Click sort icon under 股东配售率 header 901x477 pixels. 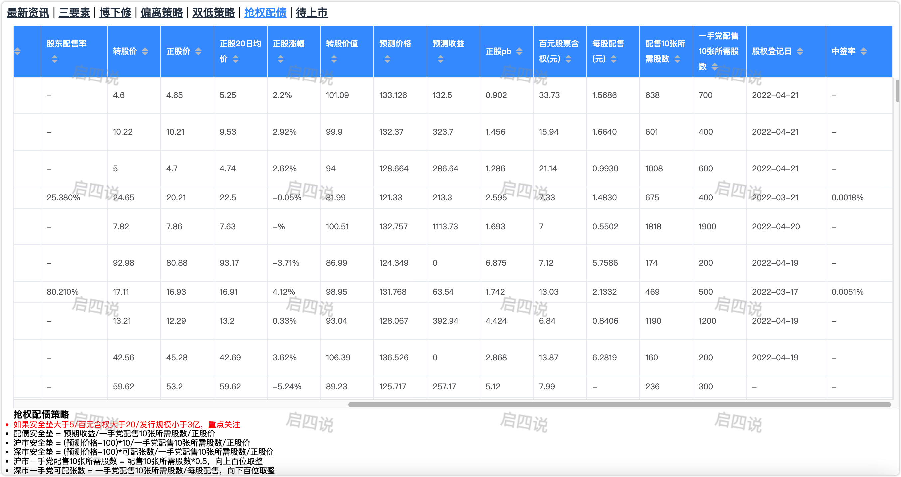tap(54, 59)
